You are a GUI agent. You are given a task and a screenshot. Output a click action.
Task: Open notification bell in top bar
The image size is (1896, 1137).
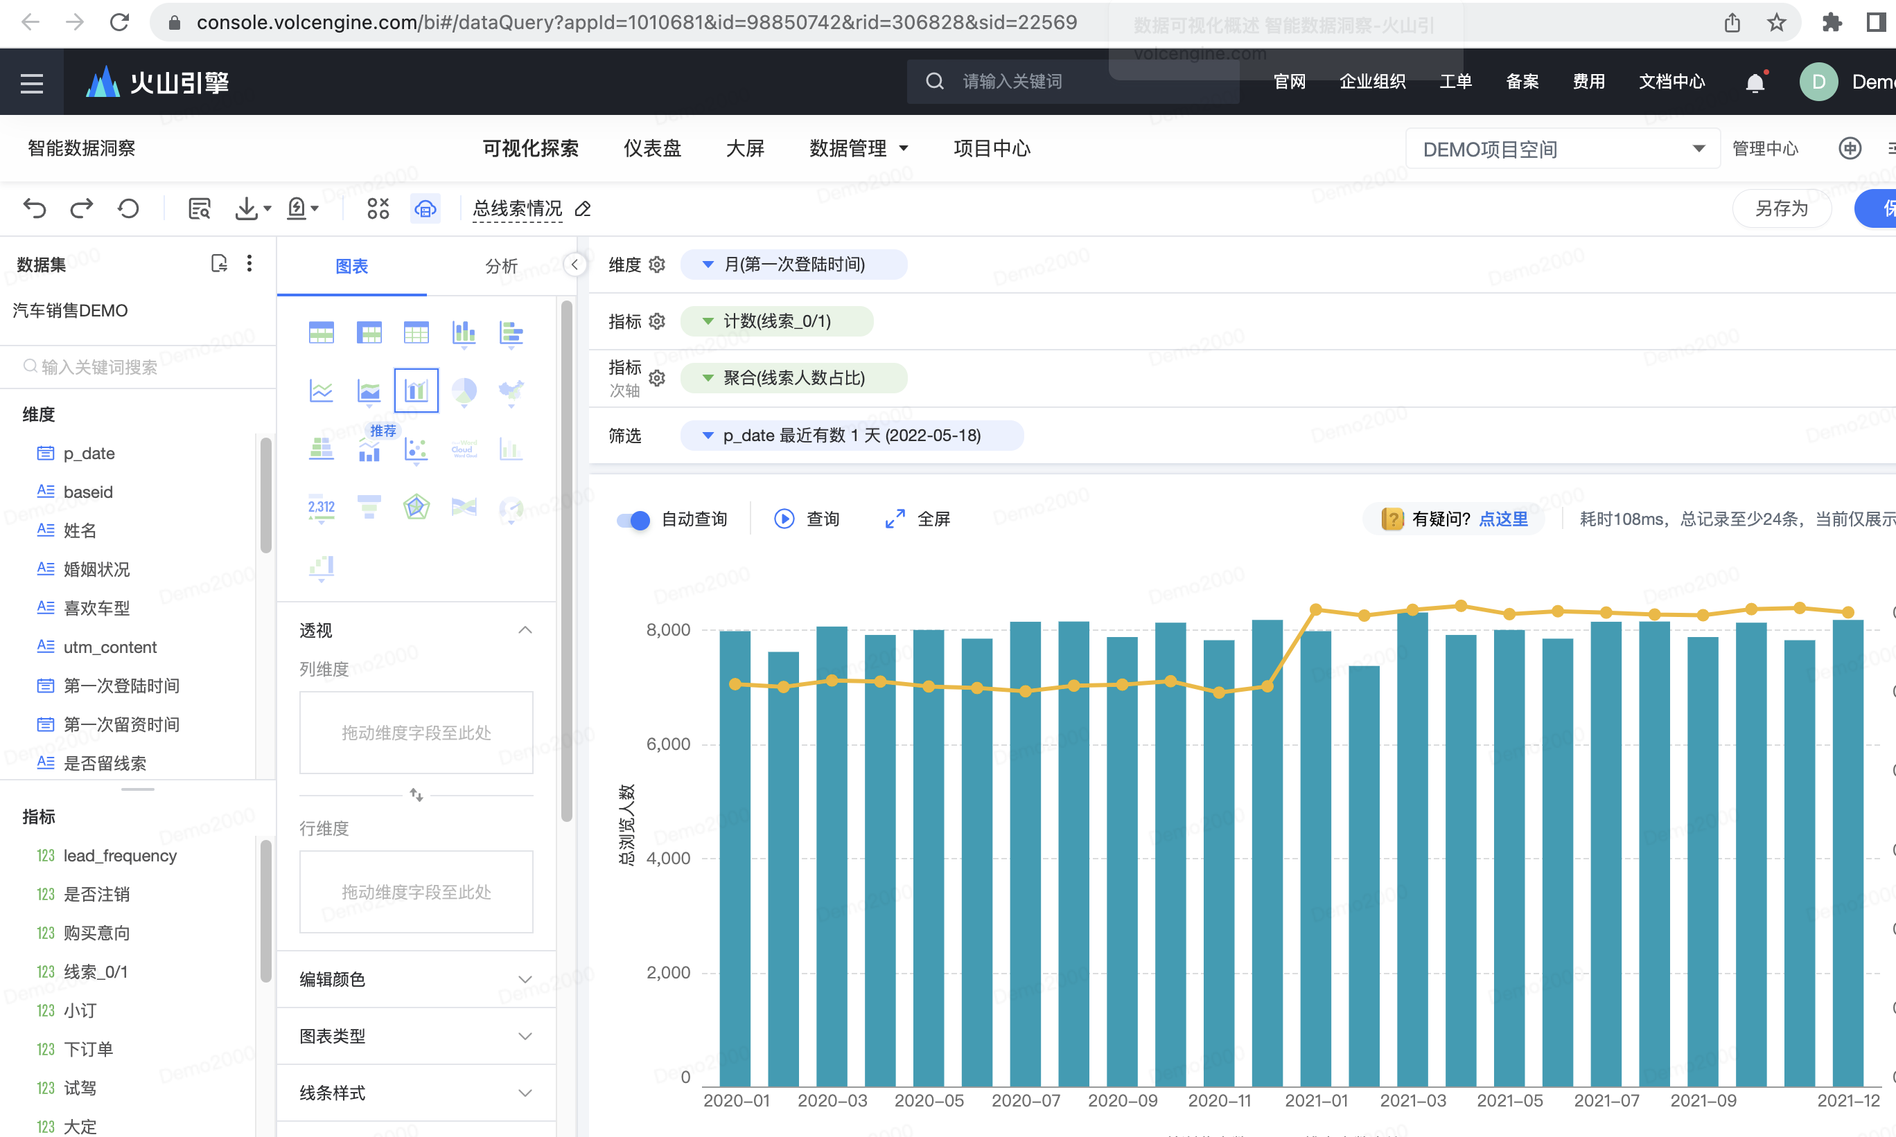1755,82
